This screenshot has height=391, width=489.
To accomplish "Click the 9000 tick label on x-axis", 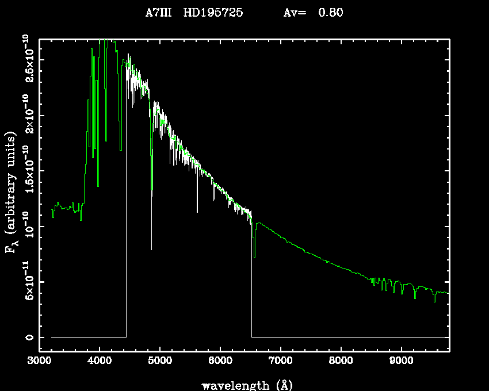I will coord(402,362).
